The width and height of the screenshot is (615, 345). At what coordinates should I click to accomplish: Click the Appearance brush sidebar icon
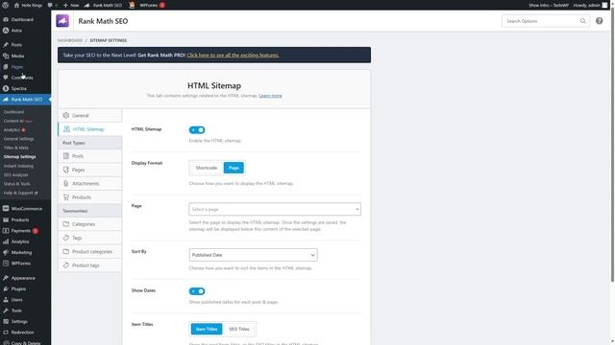click(6, 278)
